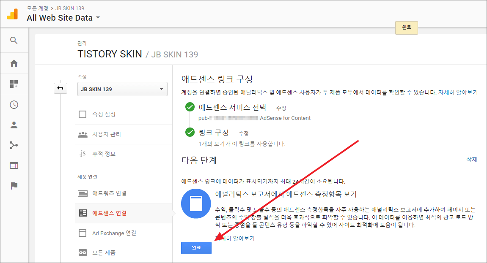The height and width of the screenshot is (263, 487).
Task: Click green check beside 애드센스 서비스 선택
Action: pyautogui.click(x=190, y=107)
